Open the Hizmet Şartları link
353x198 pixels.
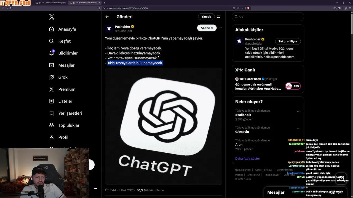[243, 170]
